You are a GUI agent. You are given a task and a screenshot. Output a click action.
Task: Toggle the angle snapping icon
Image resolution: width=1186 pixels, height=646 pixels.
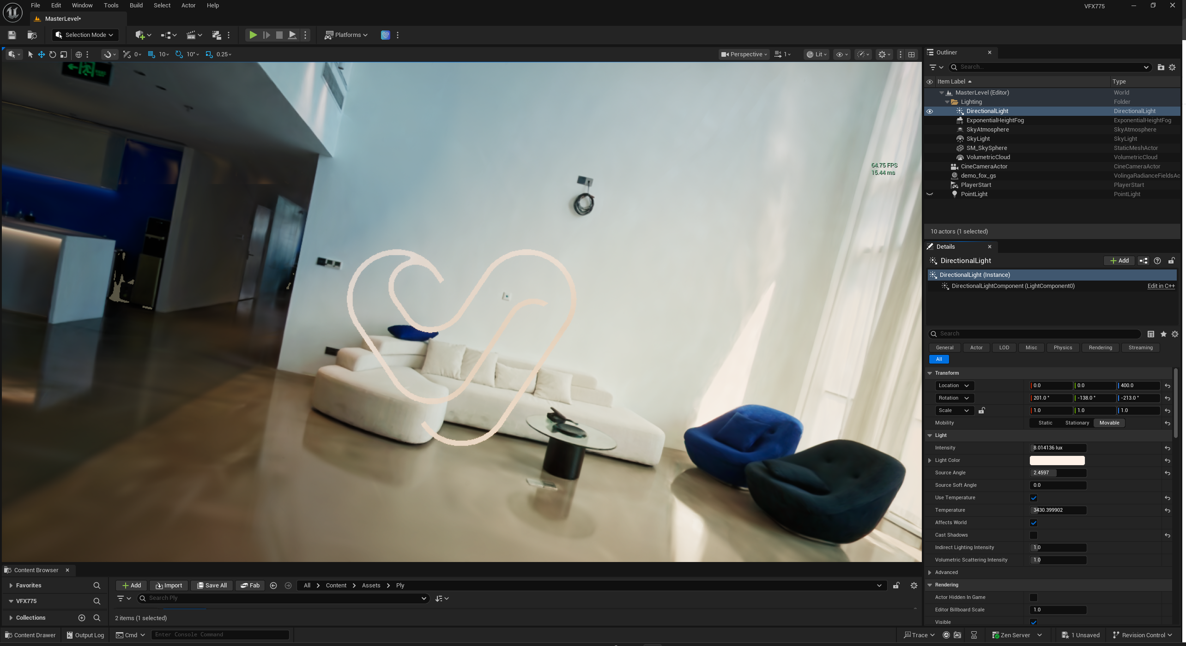click(179, 54)
